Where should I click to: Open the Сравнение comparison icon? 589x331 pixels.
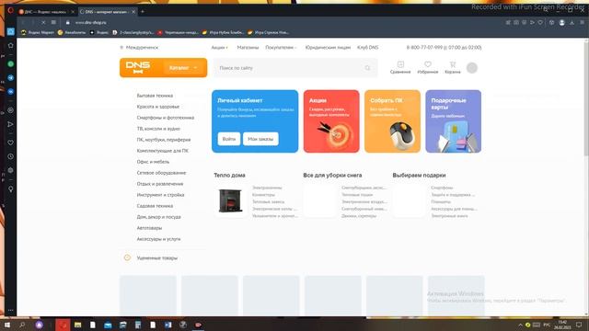coord(400,67)
